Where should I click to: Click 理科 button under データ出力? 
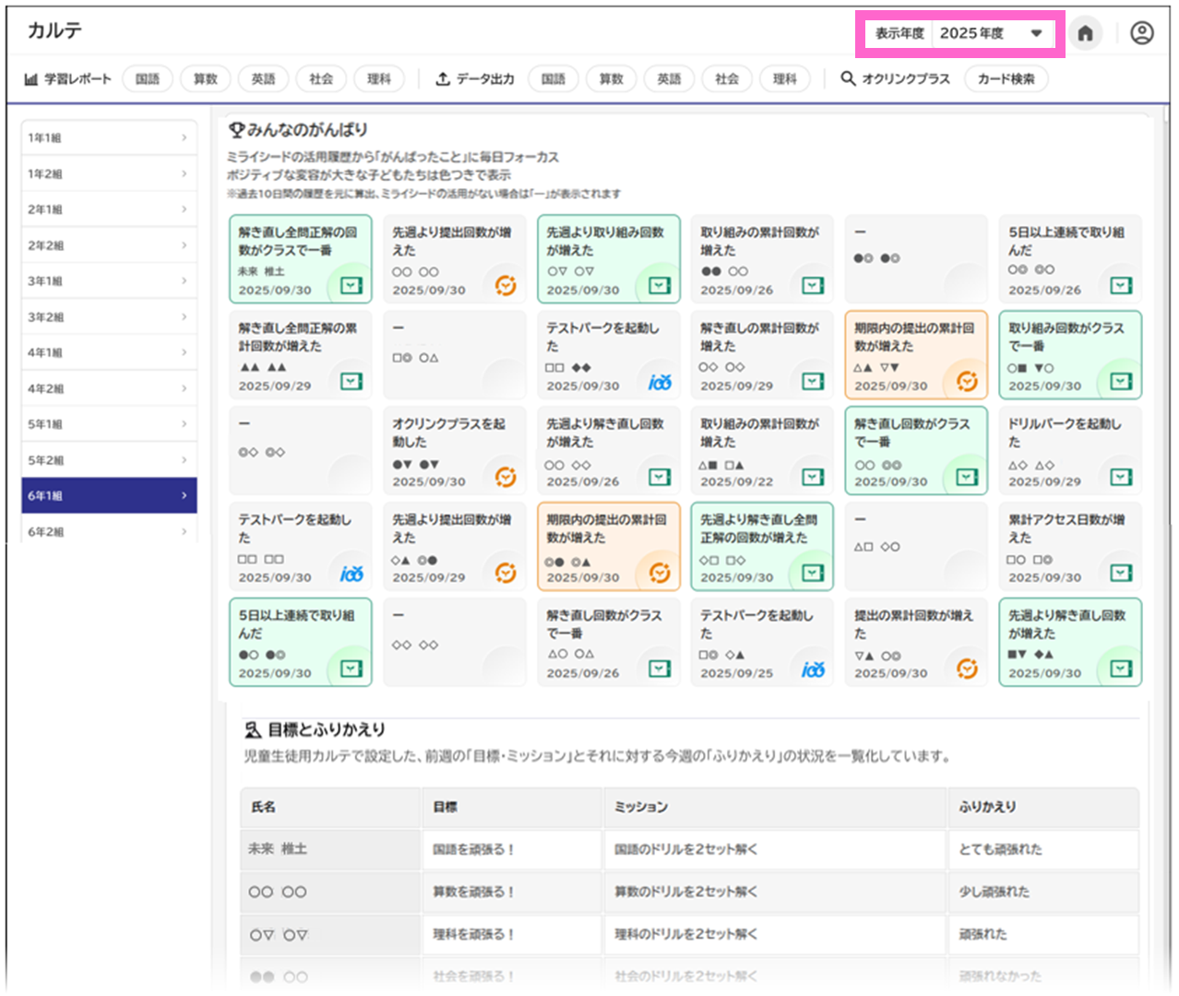pyautogui.click(x=784, y=79)
